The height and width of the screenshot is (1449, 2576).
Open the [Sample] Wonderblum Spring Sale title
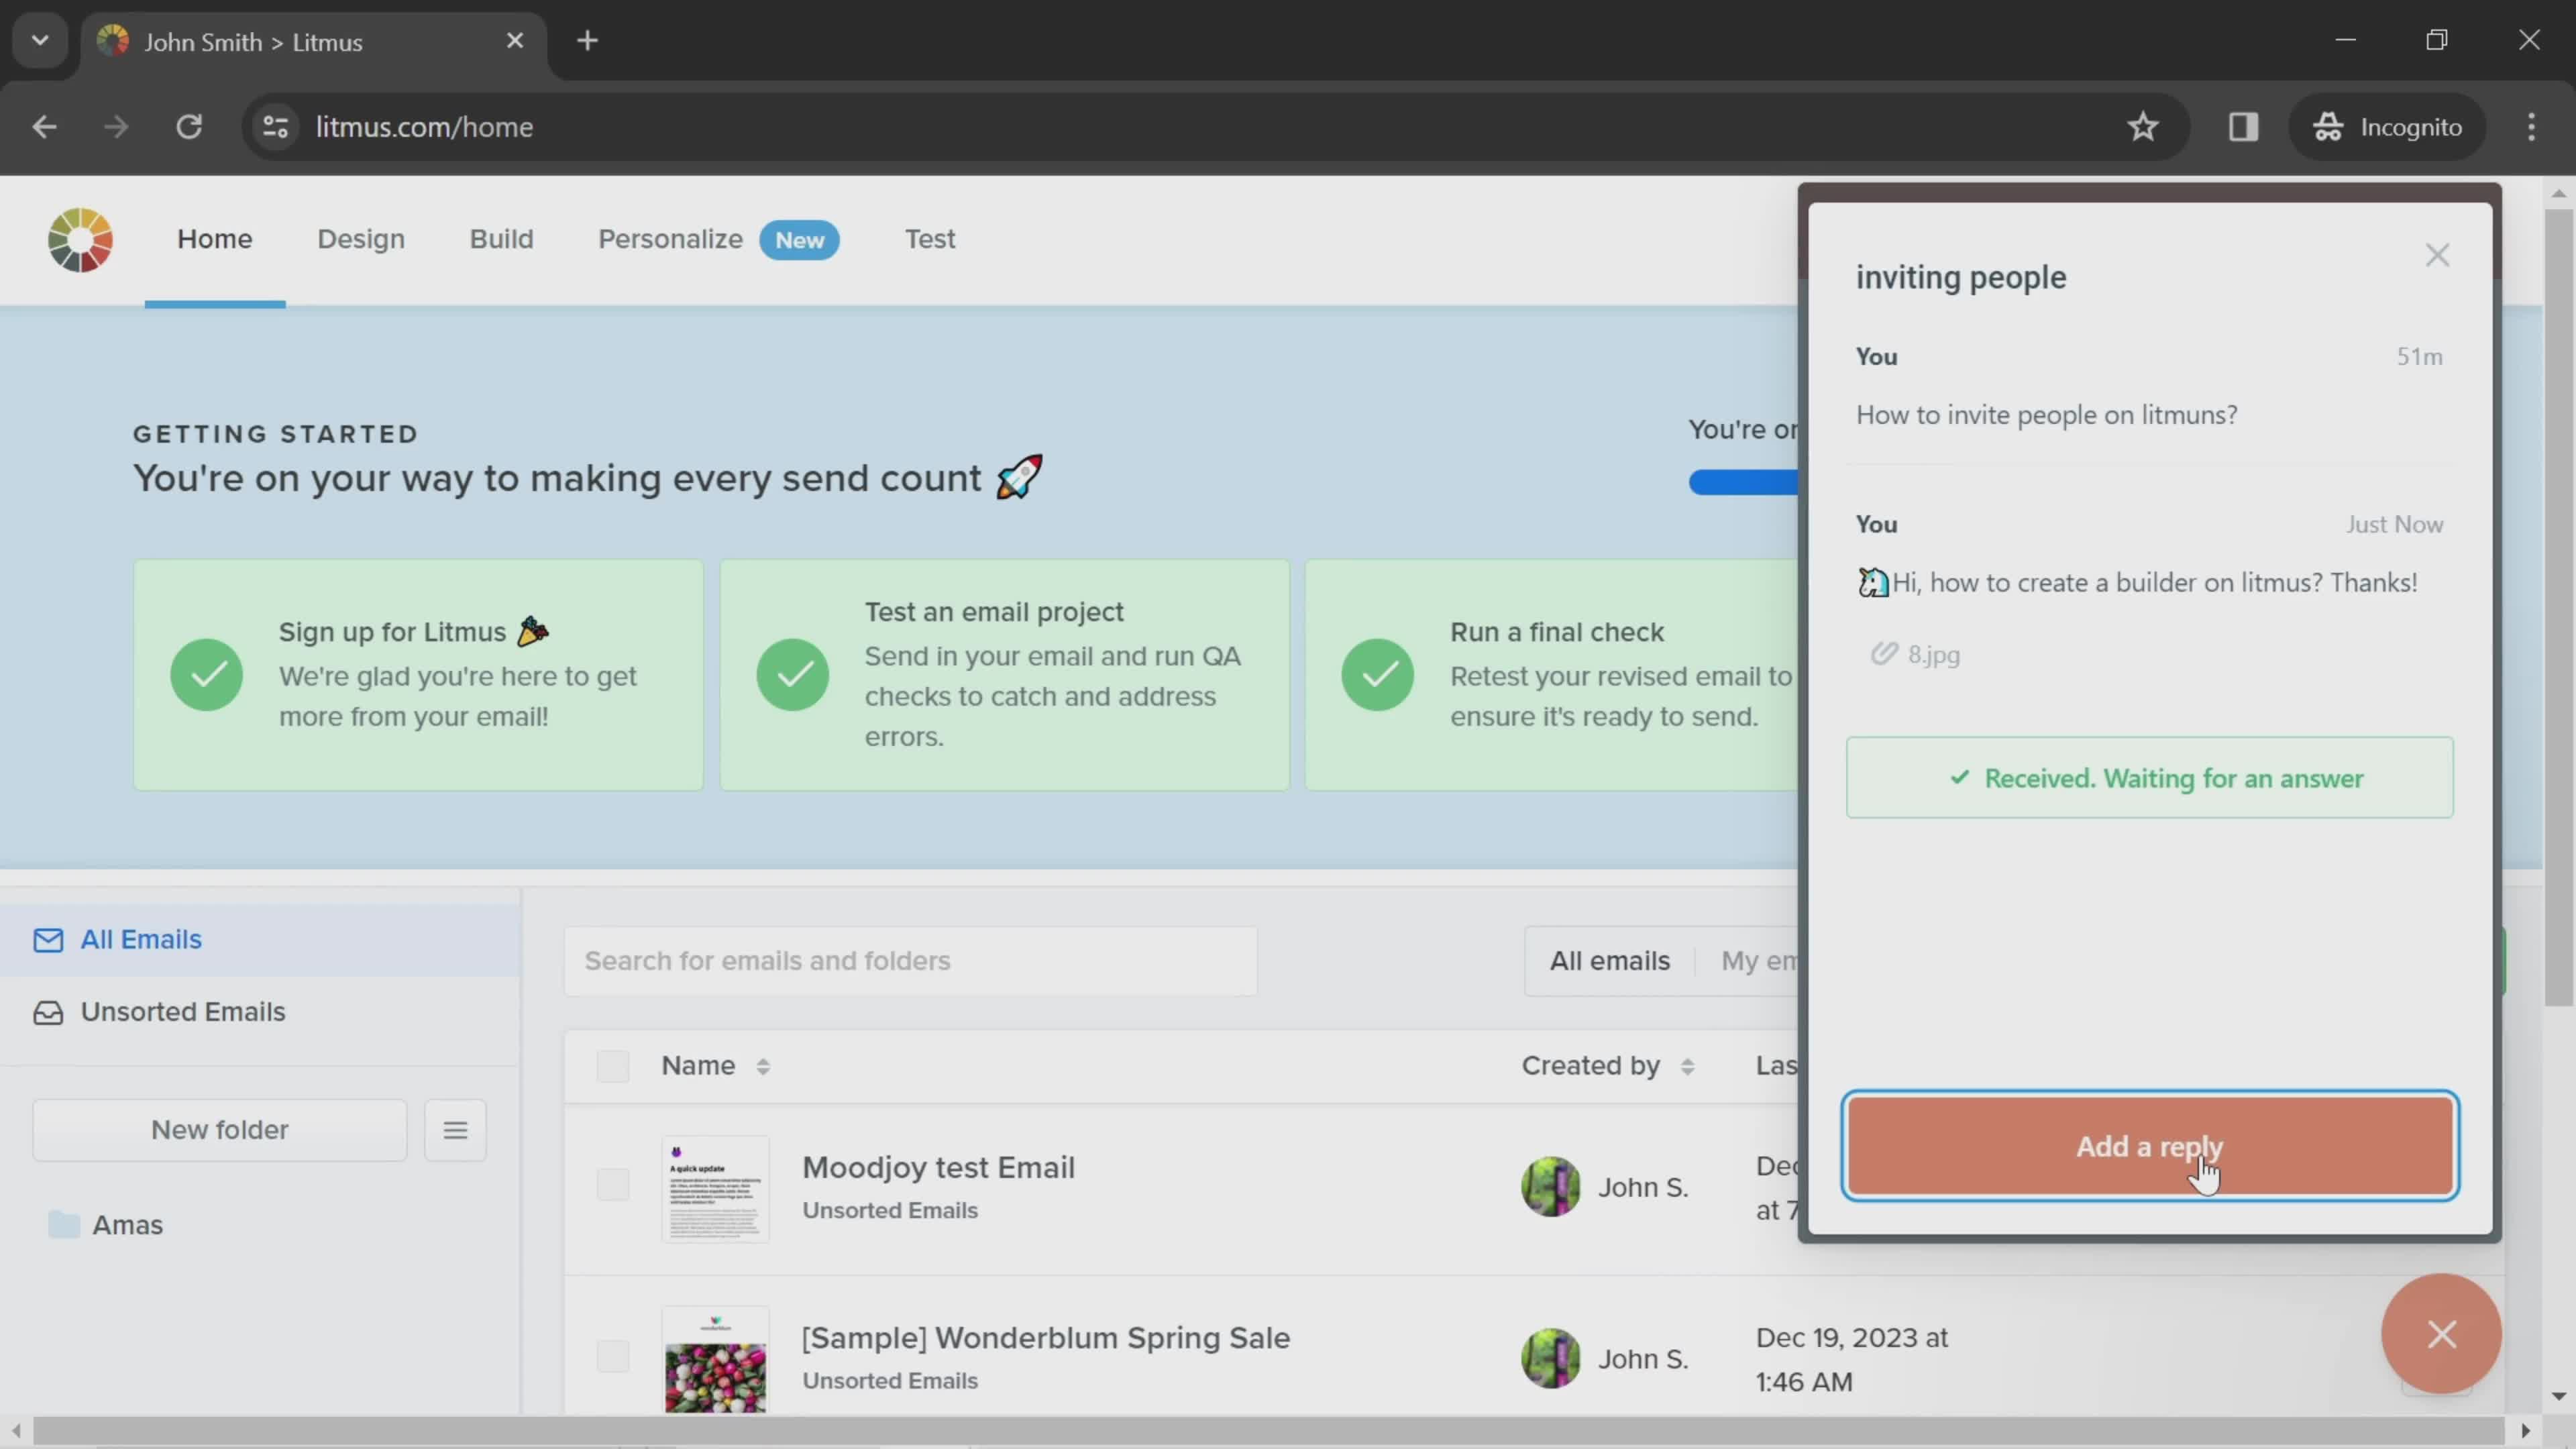click(x=1046, y=1338)
